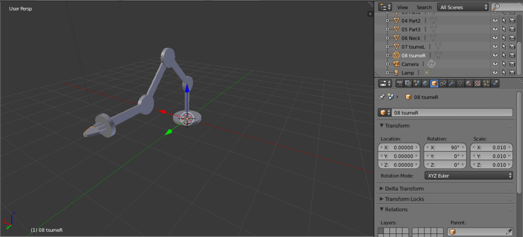This screenshot has width=523, height=237.
Task: Click the Rotation X 90° field
Action: [445, 148]
